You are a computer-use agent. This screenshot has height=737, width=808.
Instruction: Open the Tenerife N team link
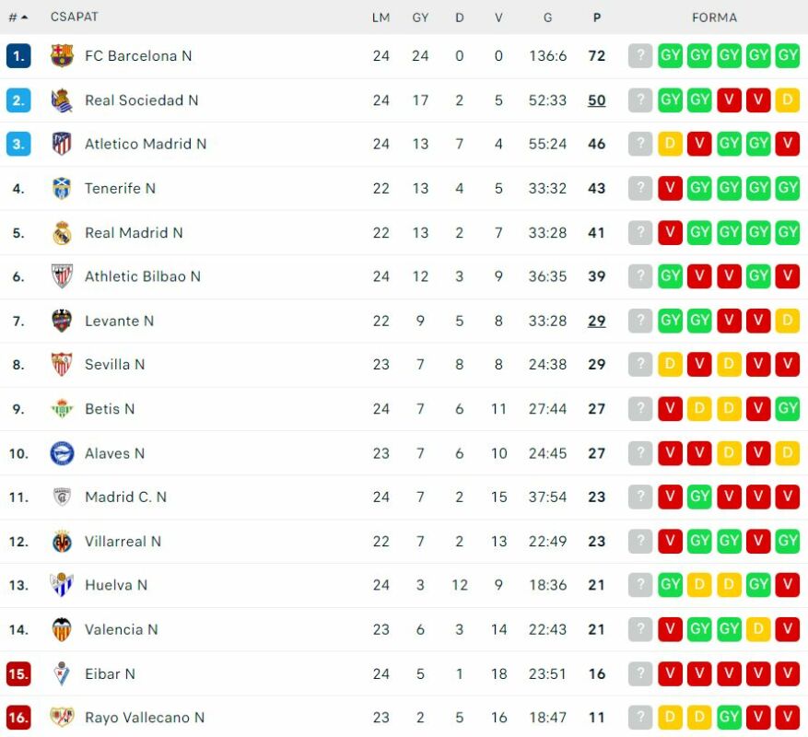(x=120, y=189)
